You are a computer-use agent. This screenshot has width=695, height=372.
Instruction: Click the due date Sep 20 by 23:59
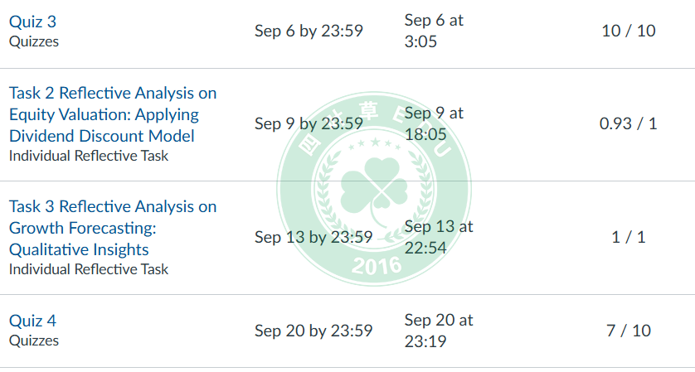tap(313, 331)
